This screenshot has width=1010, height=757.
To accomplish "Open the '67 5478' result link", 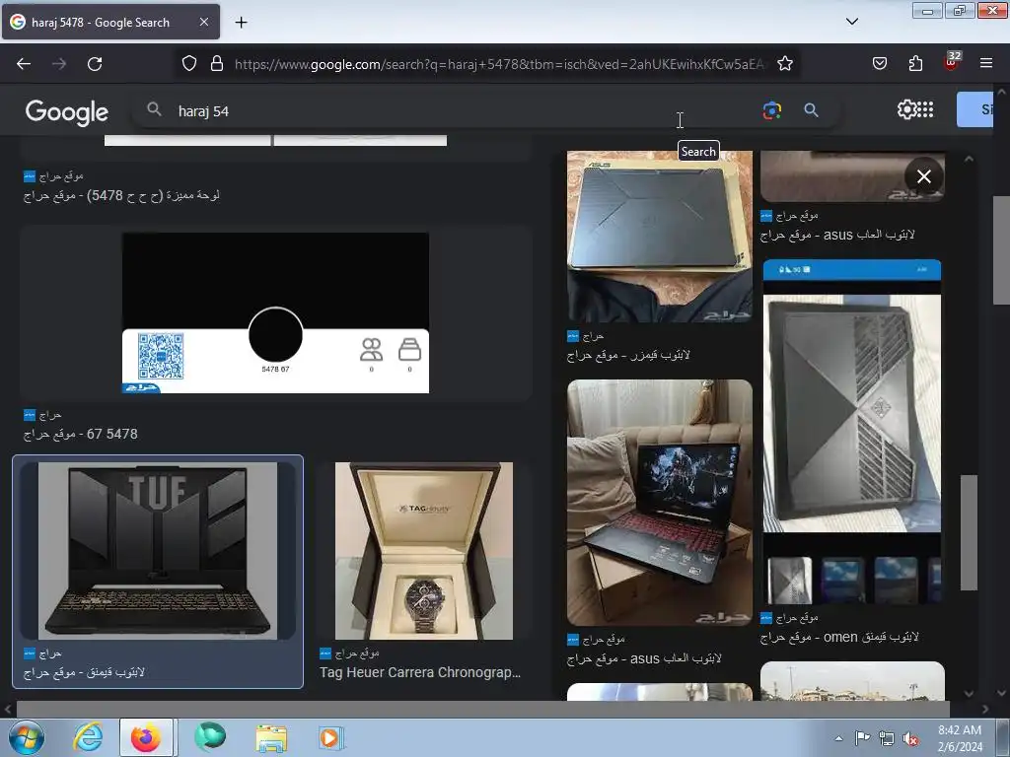I will tap(81, 434).
